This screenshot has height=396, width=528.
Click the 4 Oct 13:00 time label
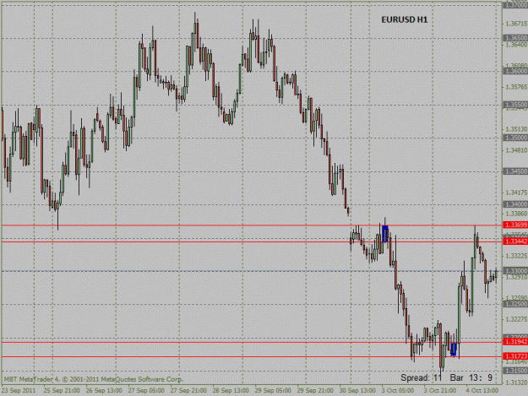pos(482,391)
